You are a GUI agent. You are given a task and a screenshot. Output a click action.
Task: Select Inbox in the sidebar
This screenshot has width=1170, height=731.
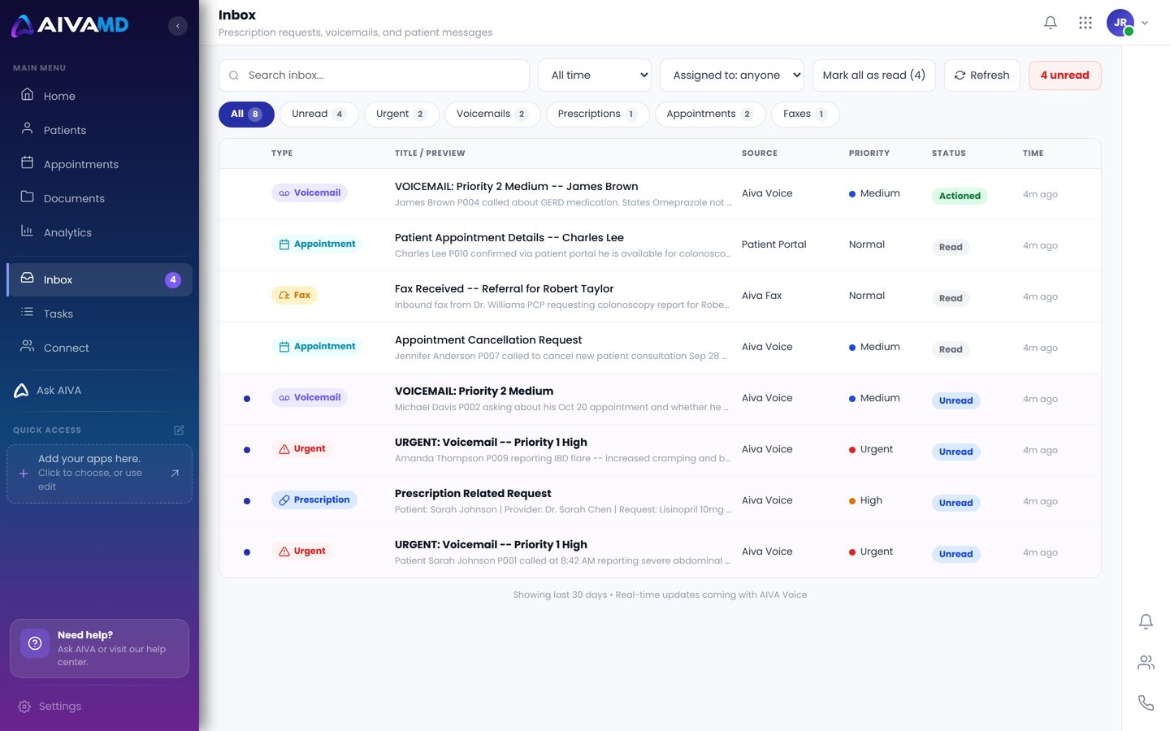coord(99,279)
